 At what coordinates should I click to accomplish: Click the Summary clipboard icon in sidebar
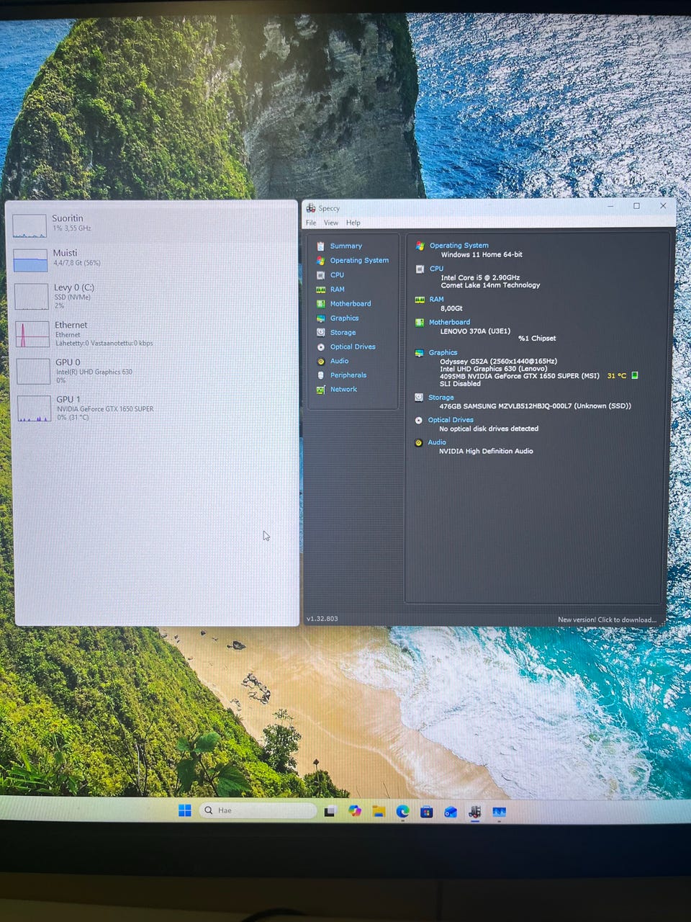tap(321, 246)
